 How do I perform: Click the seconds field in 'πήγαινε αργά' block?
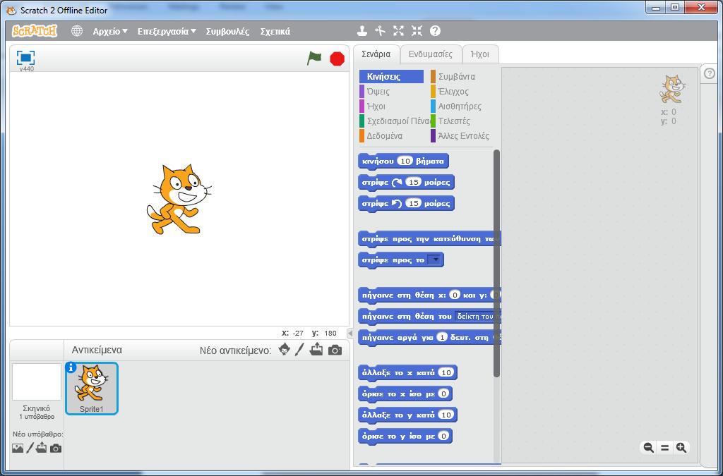(442, 338)
